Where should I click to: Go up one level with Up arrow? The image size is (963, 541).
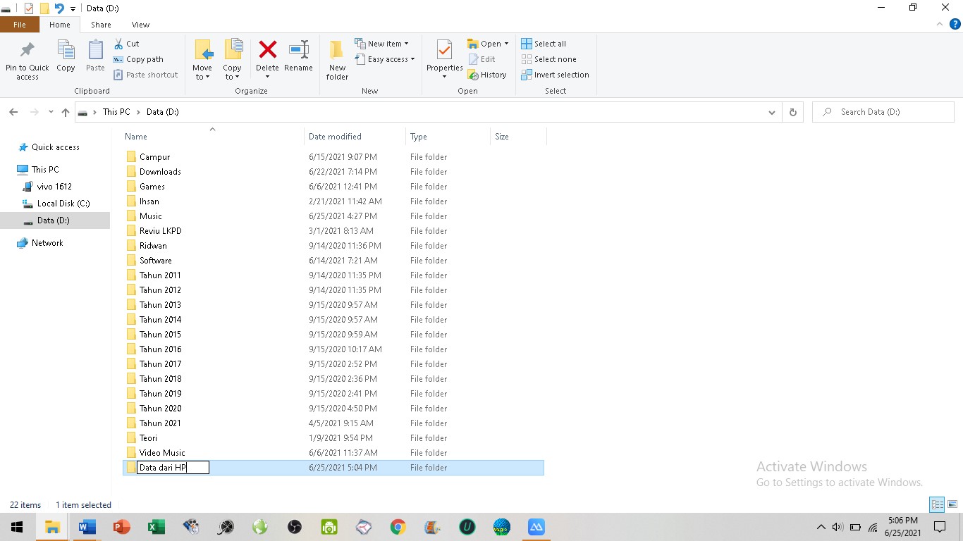[x=66, y=112]
